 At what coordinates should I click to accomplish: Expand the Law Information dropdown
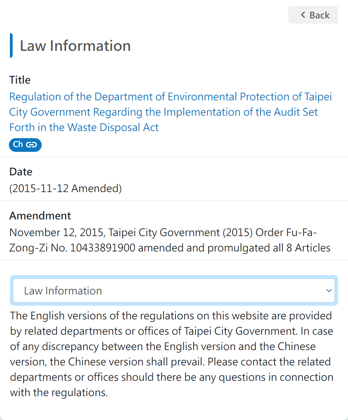pos(174,291)
